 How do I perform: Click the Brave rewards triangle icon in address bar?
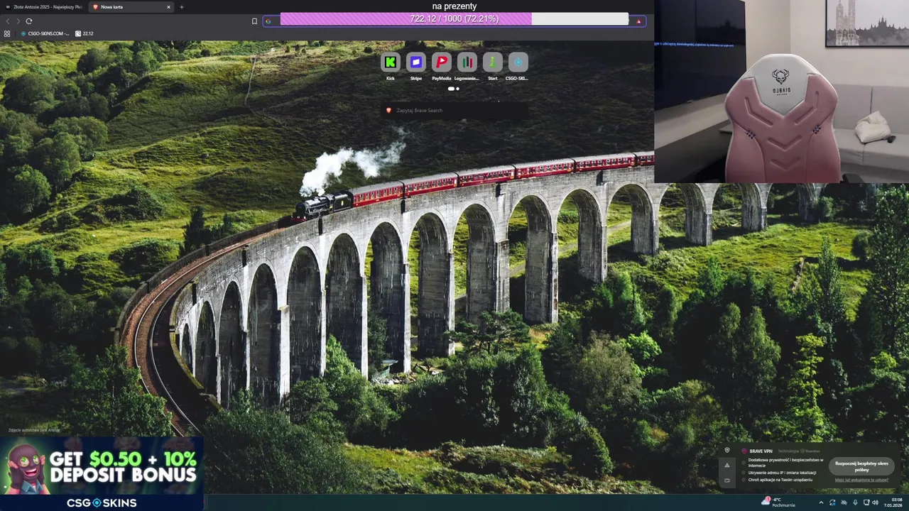pos(638,21)
